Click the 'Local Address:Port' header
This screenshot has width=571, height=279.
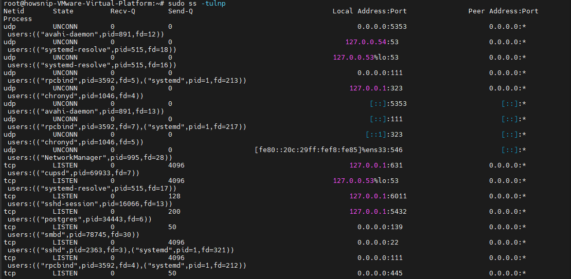pyautogui.click(x=370, y=11)
